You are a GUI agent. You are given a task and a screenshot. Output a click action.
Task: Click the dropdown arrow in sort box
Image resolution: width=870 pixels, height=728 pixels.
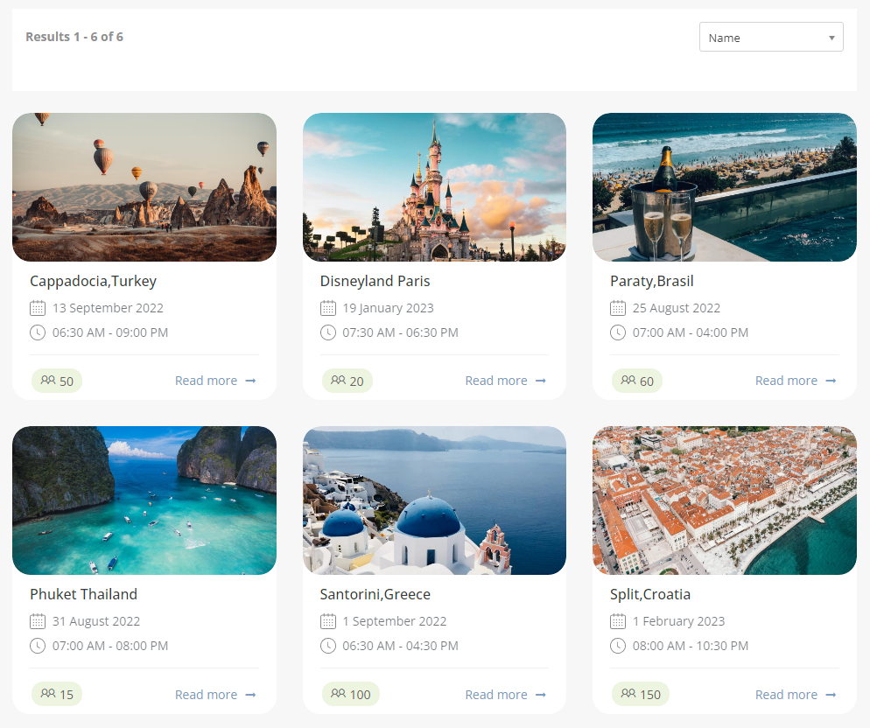tap(831, 38)
